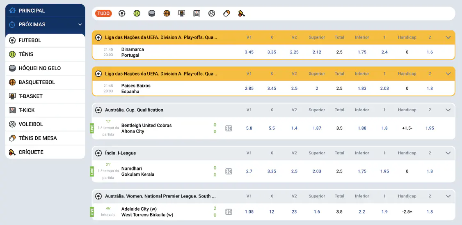
Task: Select the volleyball filter icon in the top bar
Action: coord(212,14)
